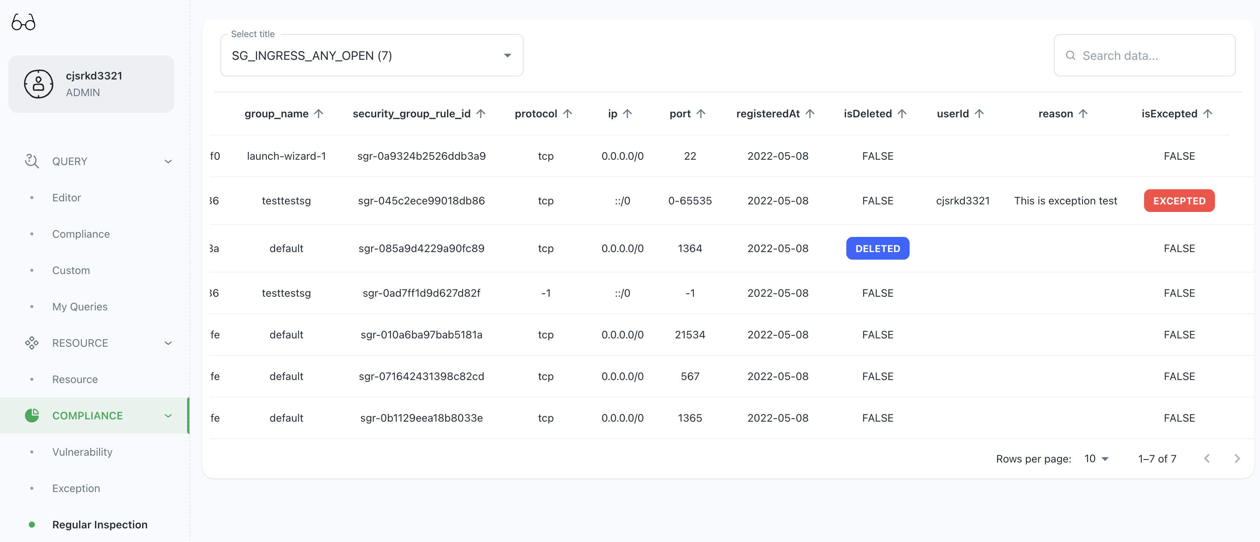
Task: Go to previous page arrow
Action: [1207, 458]
